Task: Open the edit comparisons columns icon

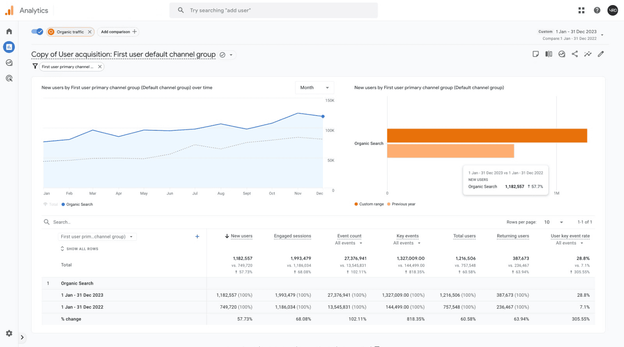Action: click(549, 54)
